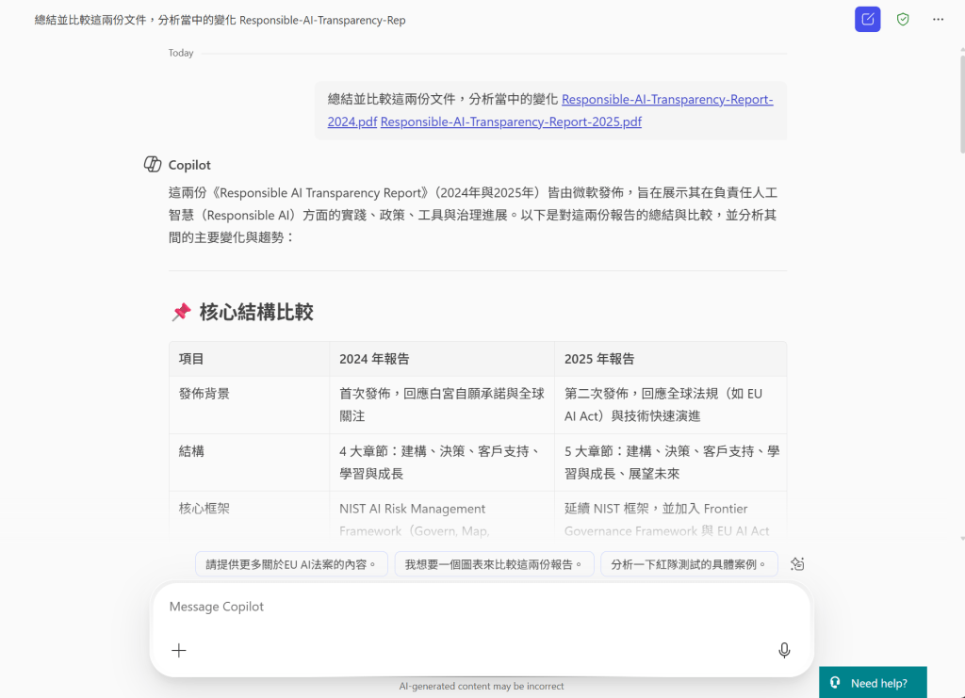The width and height of the screenshot is (965, 698).
Task: Select suggestion 我想要一個圖表來比較這兩份報告
Action: point(494,564)
